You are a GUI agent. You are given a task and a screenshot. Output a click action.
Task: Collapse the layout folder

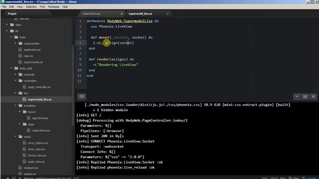point(19,111)
